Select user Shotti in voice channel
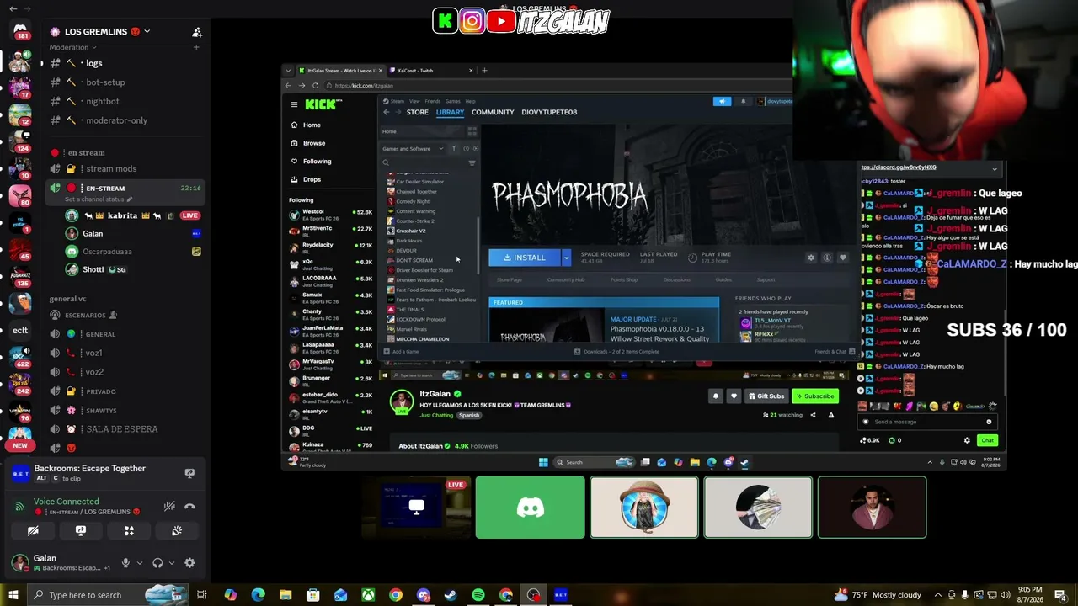The height and width of the screenshot is (606, 1078). coord(133,269)
